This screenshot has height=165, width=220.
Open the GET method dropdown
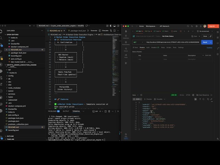click(x=138, y=42)
